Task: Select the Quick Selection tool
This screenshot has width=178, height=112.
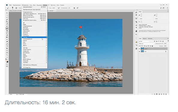Action: click(x=7, y=20)
